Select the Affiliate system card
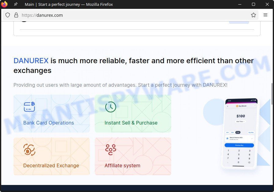 click(x=133, y=156)
